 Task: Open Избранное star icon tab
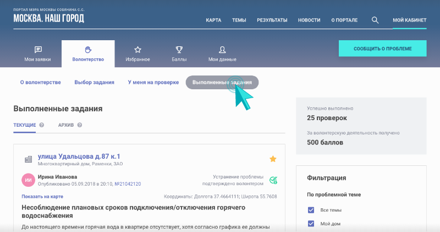(x=137, y=50)
